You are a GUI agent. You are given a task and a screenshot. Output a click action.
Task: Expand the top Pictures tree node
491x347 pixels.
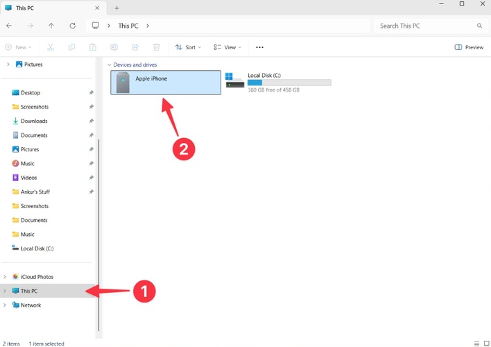point(8,65)
